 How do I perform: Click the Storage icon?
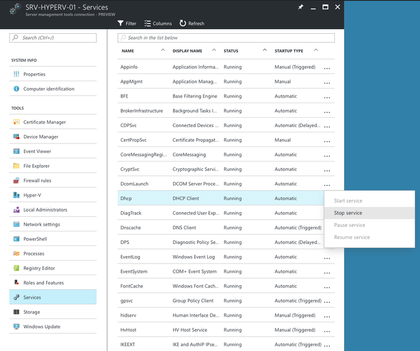point(16,312)
